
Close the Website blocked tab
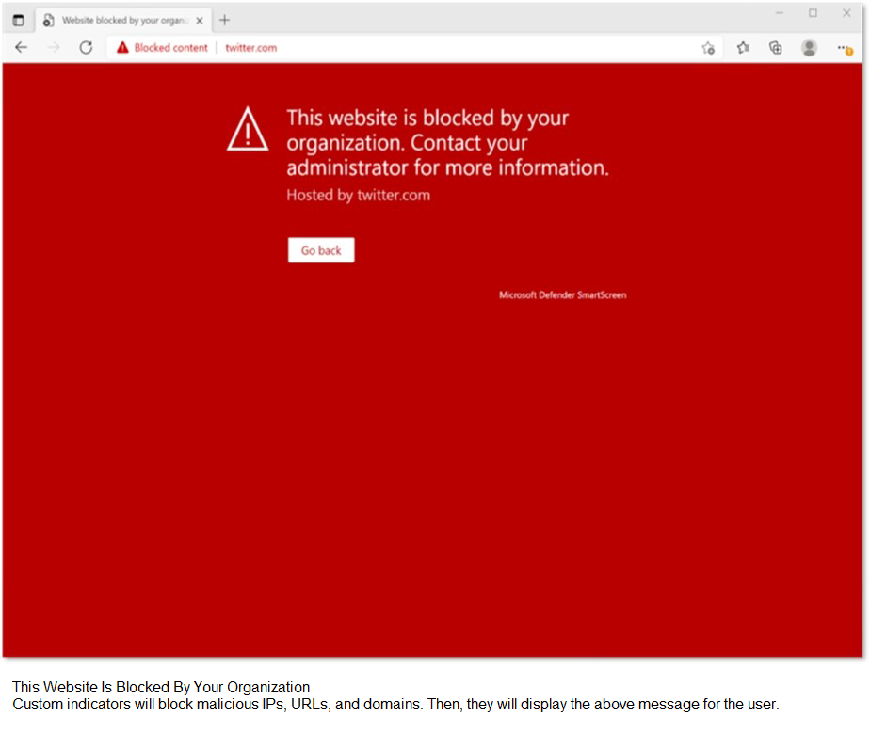pyautogui.click(x=200, y=20)
